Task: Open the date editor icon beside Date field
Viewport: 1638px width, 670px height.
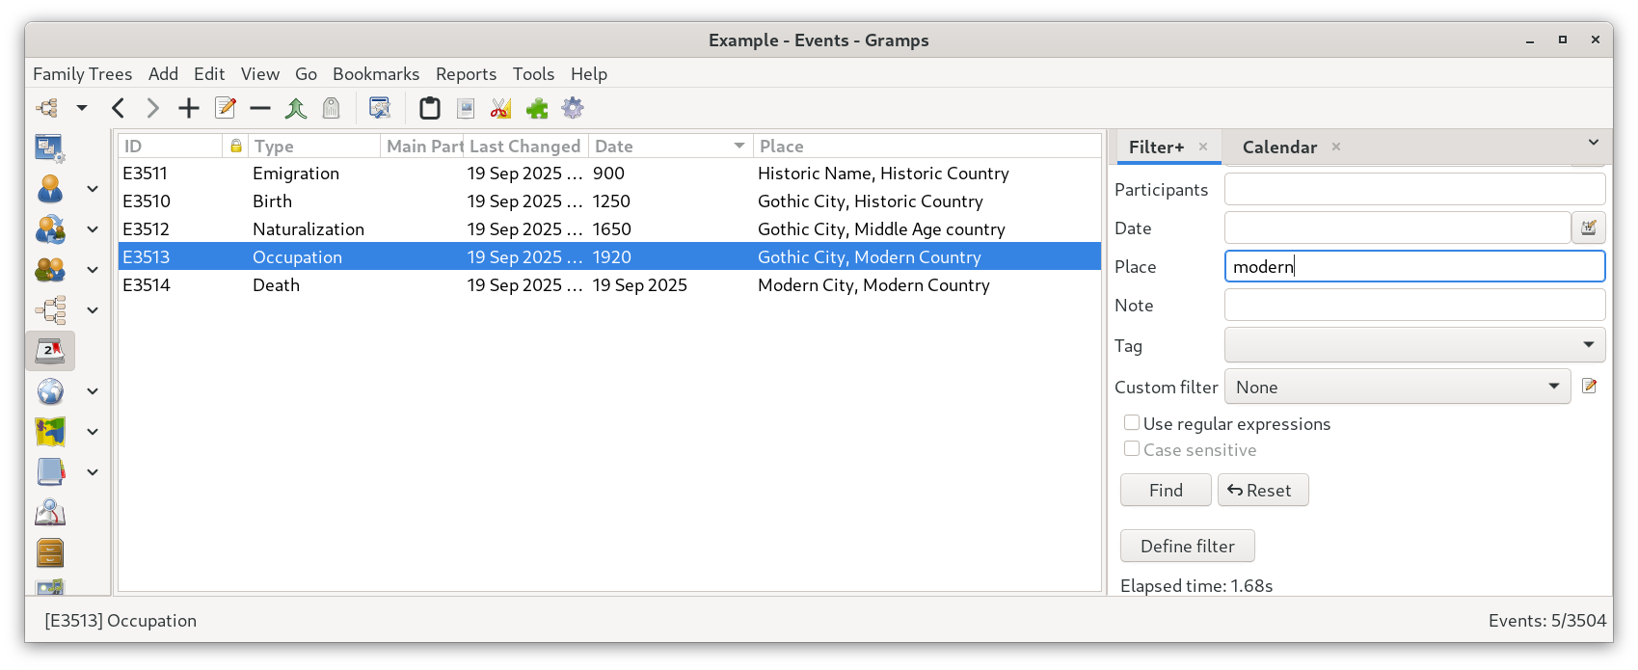Action: [1589, 228]
